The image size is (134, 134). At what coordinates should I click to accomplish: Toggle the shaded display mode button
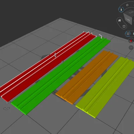[x=128, y=33]
